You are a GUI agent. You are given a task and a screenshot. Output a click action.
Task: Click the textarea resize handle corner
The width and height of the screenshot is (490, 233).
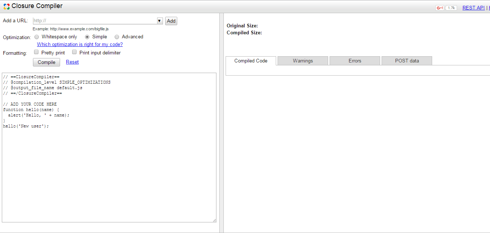[214, 220]
